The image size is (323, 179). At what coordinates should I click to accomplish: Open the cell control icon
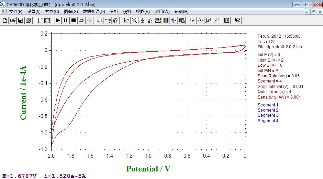116,20
